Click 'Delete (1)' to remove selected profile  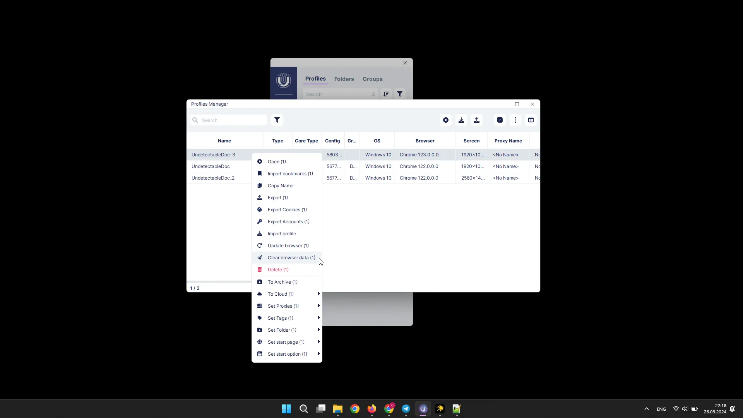click(x=277, y=269)
